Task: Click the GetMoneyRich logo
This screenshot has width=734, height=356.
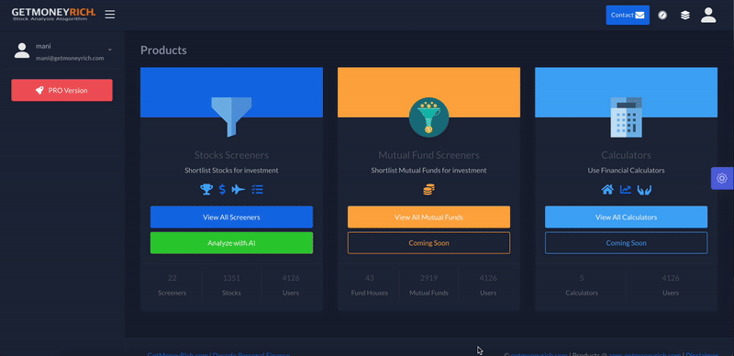Action: [53, 15]
